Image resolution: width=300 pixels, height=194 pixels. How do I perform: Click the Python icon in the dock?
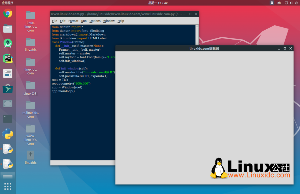(x=8, y=134)
